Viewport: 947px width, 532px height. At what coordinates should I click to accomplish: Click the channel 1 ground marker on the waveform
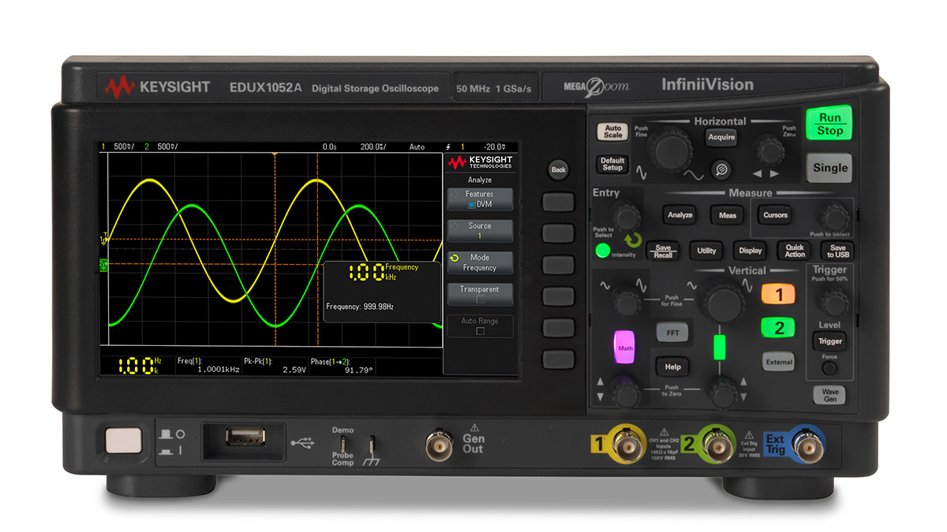(103, 238)
